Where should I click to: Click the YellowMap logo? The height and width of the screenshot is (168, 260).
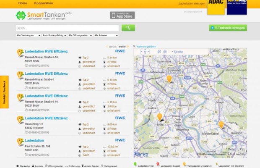pos(237,7)
